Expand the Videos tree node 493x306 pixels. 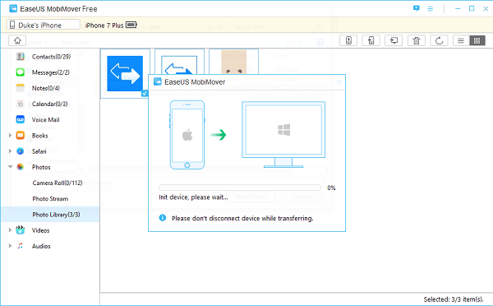tap(10, 230)
